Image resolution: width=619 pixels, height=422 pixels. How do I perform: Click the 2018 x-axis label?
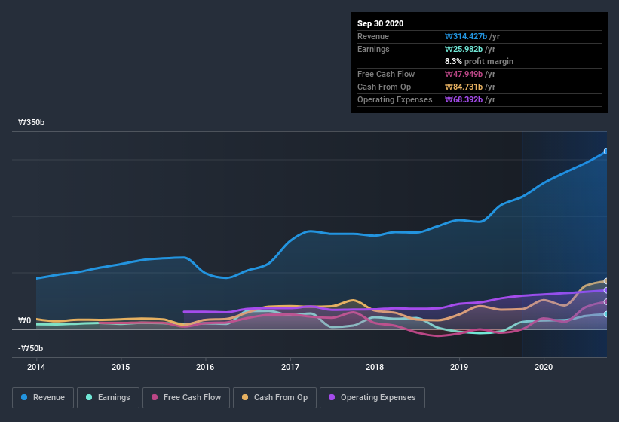tap(375, 367)
